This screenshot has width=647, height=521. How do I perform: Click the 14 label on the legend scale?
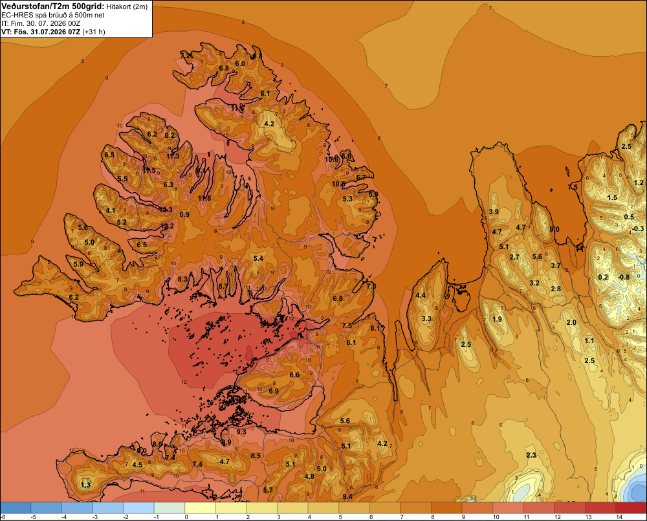[619, 517]
